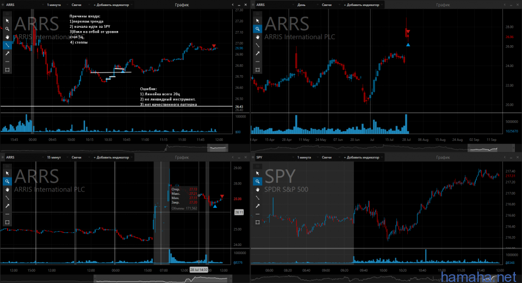Select the horizontal line tool in ARRS День chart
The width and height of the screenshot is (522, 283).
point(257,61)
